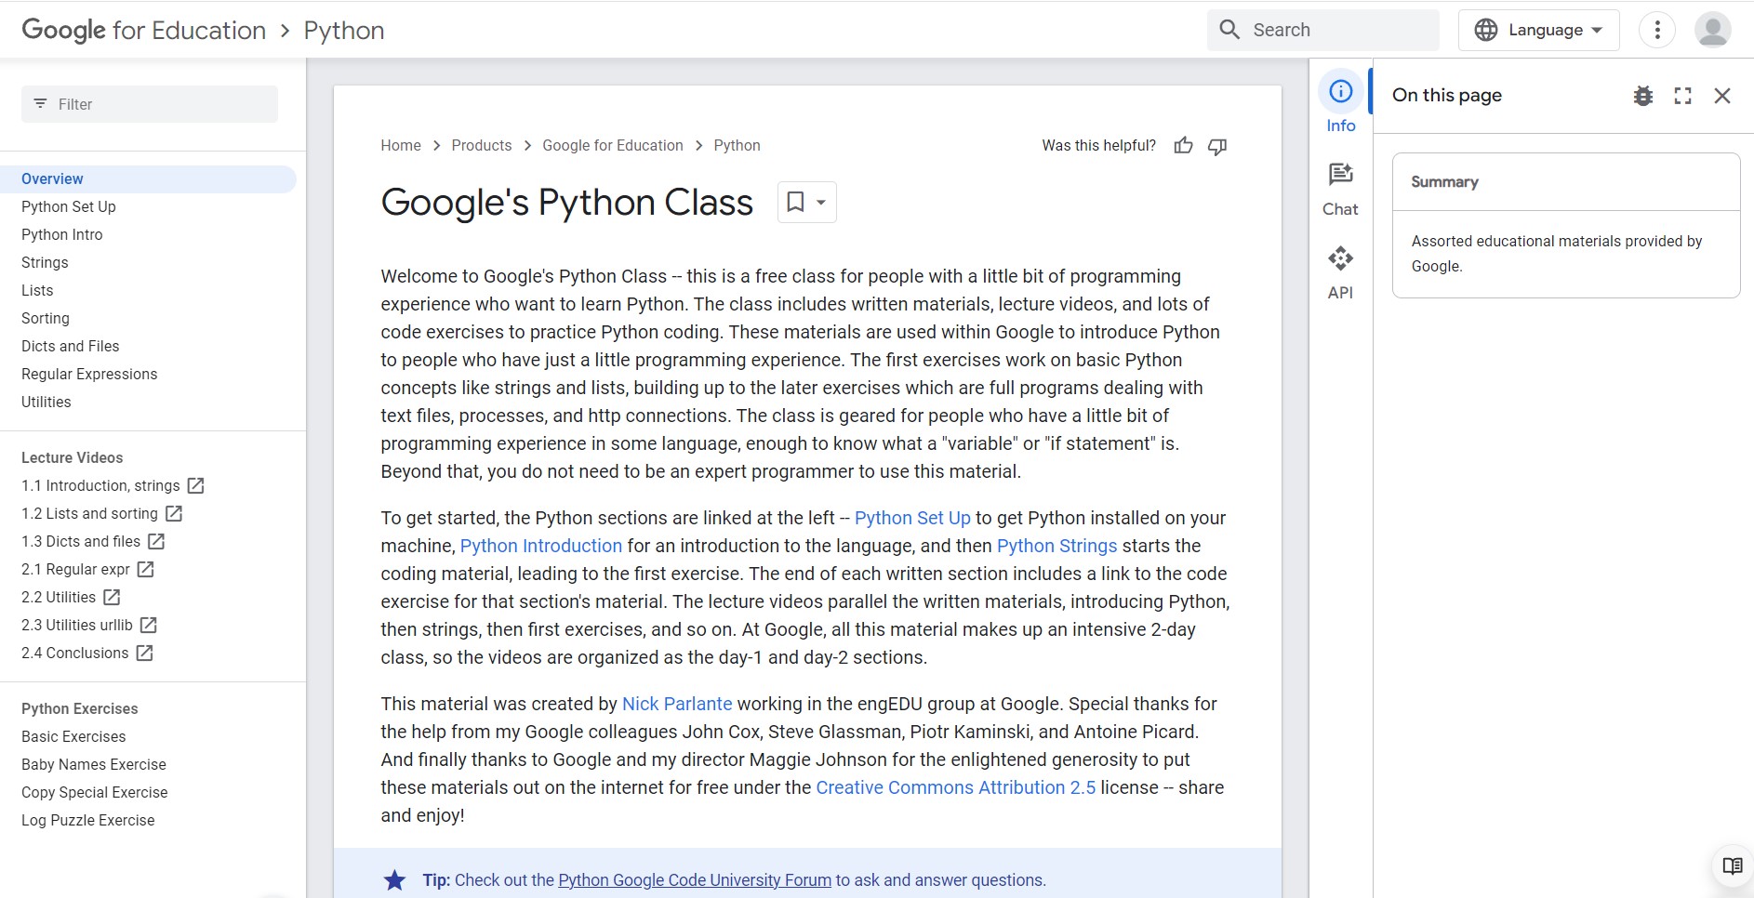
Task: Click the bug report icon
Action: (1642, 95)
